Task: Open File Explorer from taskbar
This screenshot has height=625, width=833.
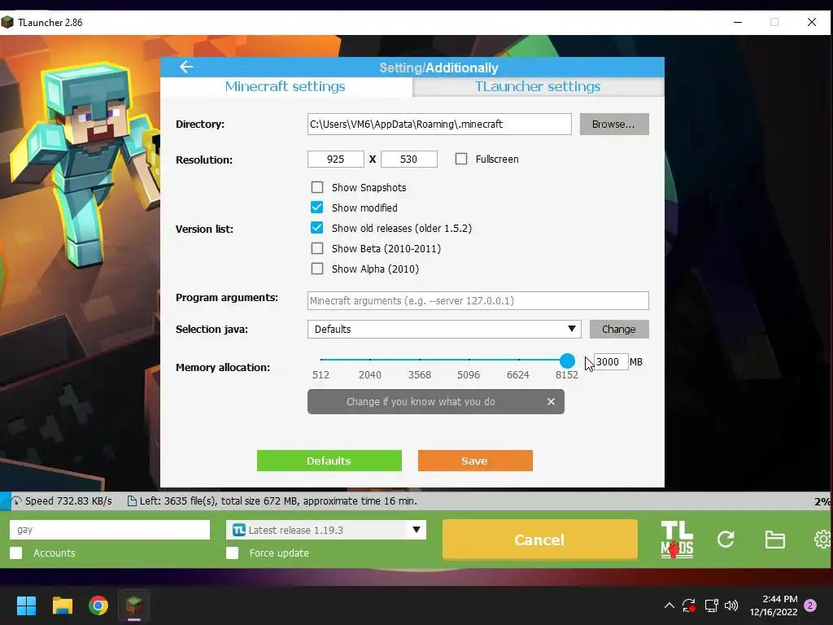Action: pos(62,605)
